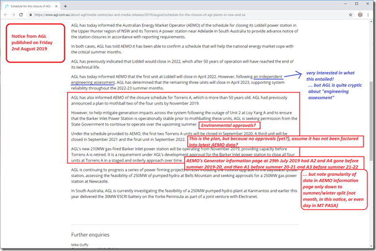
Task: Click the paragraph beginning 'In both cases, AGL has told AEMO'
Action: (x=182, y=49)
